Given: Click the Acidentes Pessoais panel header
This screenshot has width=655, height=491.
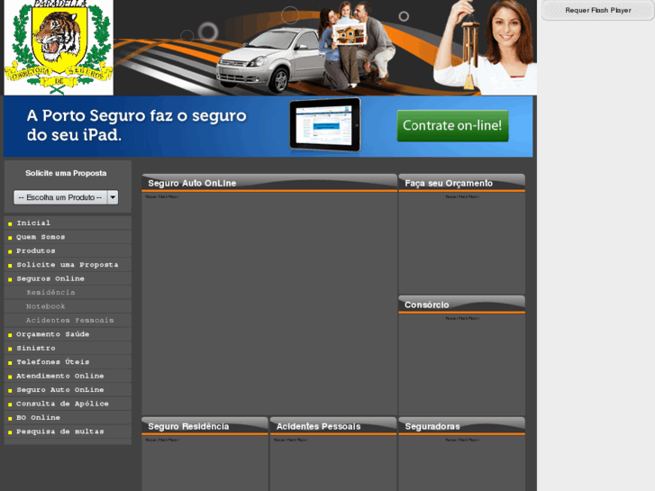Looking at the screenshot, I should (x=333, y=426).
